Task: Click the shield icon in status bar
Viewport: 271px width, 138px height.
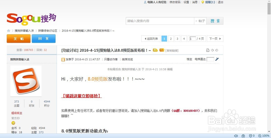Action: click(250, 136)
